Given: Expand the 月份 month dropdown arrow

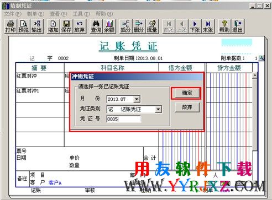Looking at the screenshot, I should coord(137,99).
